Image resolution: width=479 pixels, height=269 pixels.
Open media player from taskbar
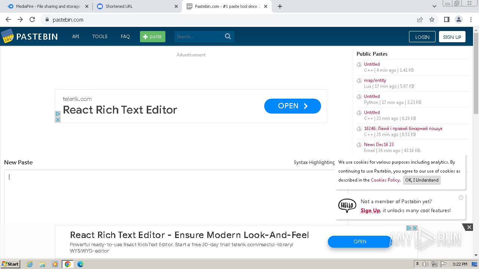click(55, 264)
